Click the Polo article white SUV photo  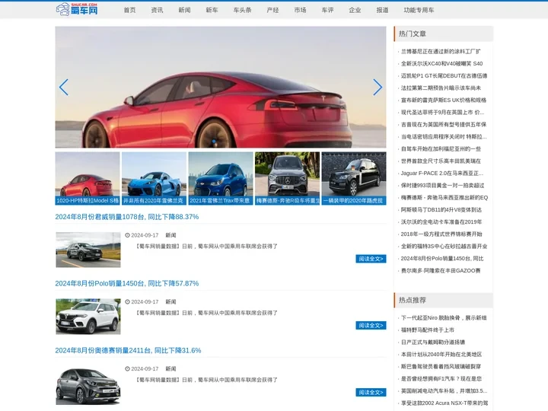click(88, 317)
